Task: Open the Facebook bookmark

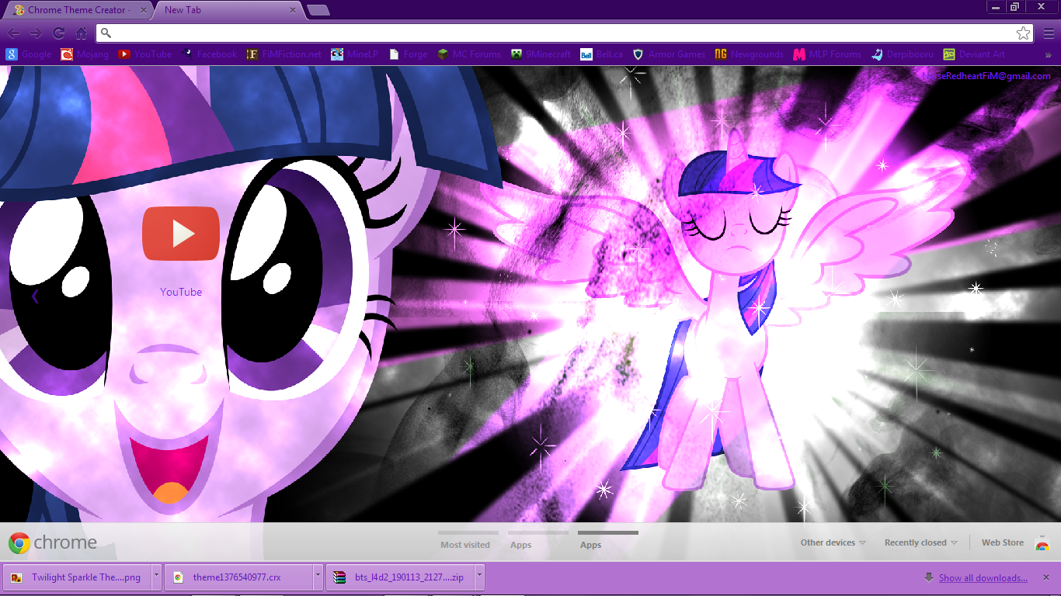Action: click(x=209, y=54)
